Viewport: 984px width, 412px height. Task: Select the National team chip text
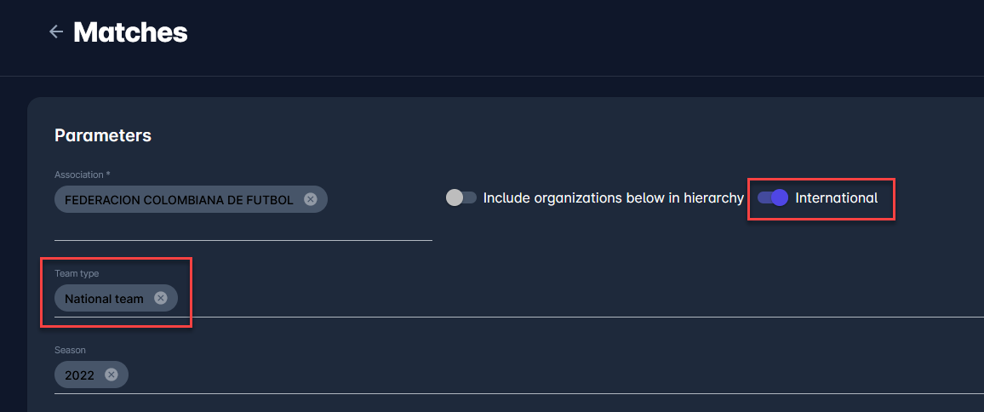coord(104,299)
